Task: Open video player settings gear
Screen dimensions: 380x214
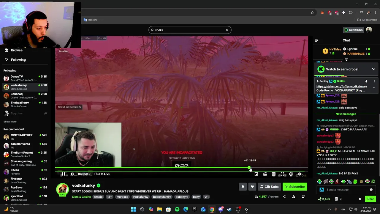Action: [300, 174]
